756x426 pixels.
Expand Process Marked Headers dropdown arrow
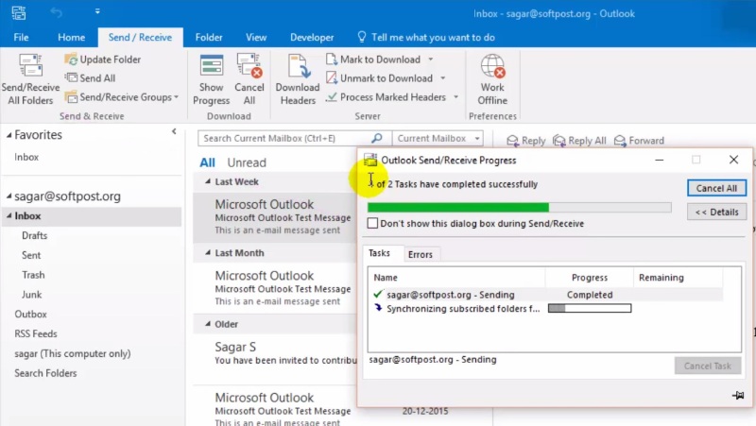(x=455, y=97)
